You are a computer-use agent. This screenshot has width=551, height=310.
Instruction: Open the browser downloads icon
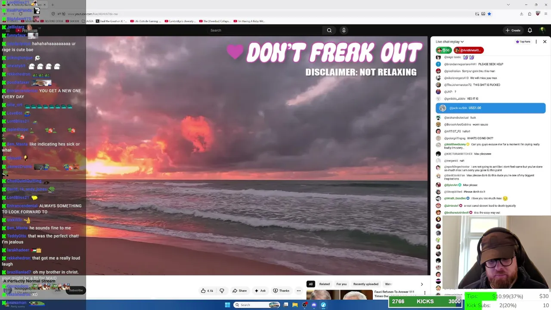coord(521,14)
